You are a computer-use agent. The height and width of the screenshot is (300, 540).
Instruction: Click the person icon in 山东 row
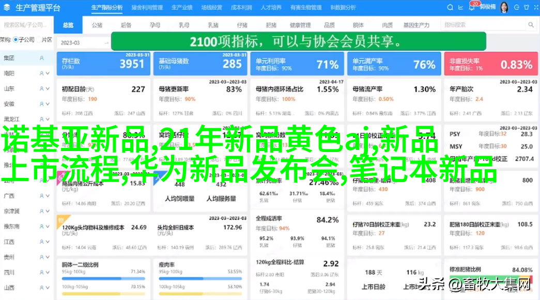point(42,88)
